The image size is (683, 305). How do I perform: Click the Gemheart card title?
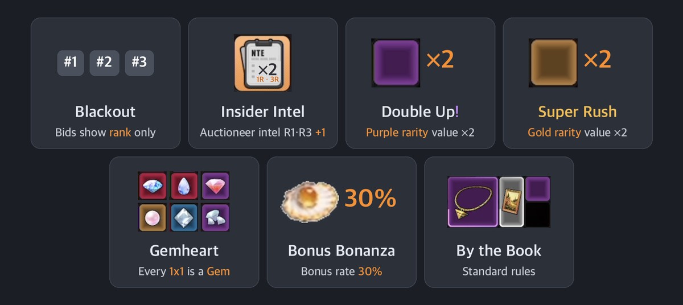coord(184,250)
